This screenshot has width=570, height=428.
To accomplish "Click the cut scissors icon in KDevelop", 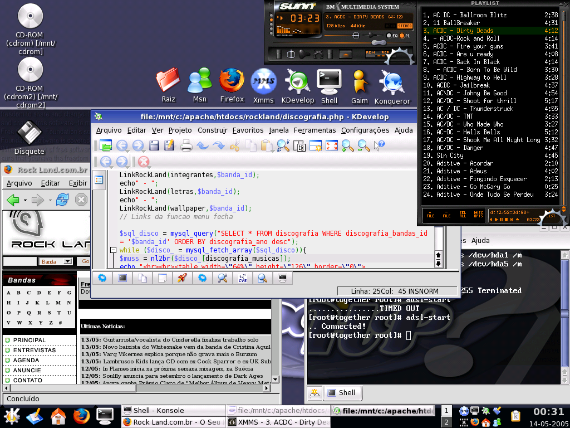I will (x=235, y=145).
